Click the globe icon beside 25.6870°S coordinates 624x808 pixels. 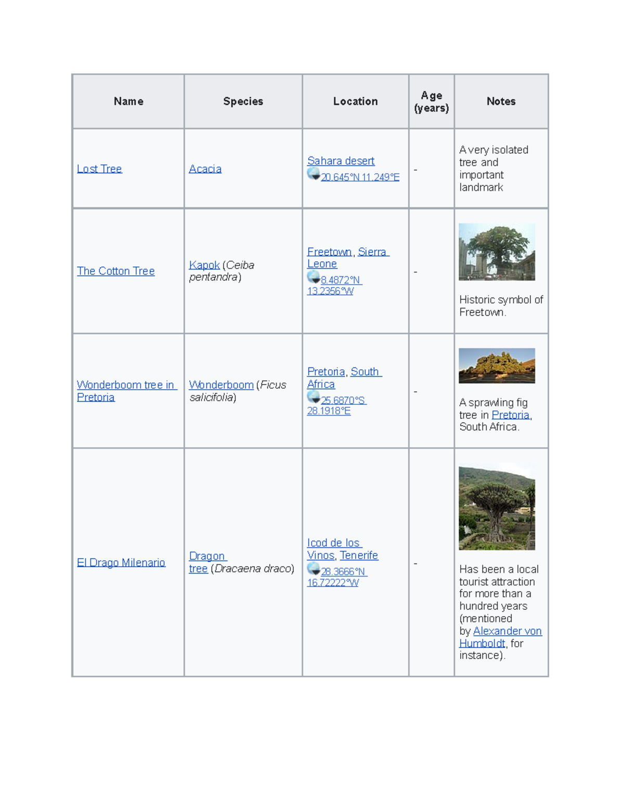coord(314,397)
